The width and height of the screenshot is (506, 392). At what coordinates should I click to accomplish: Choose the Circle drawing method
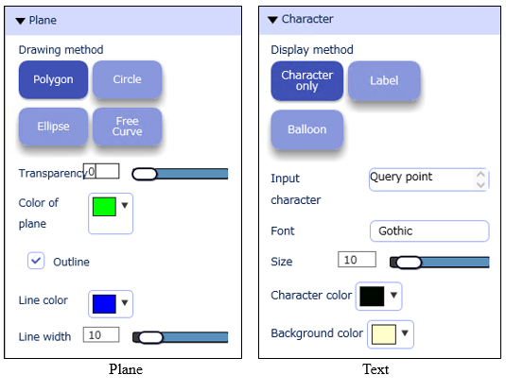pyautogui.click(x=127, y=79)
